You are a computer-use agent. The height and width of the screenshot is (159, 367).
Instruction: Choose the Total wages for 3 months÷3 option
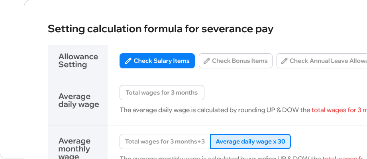165,142
